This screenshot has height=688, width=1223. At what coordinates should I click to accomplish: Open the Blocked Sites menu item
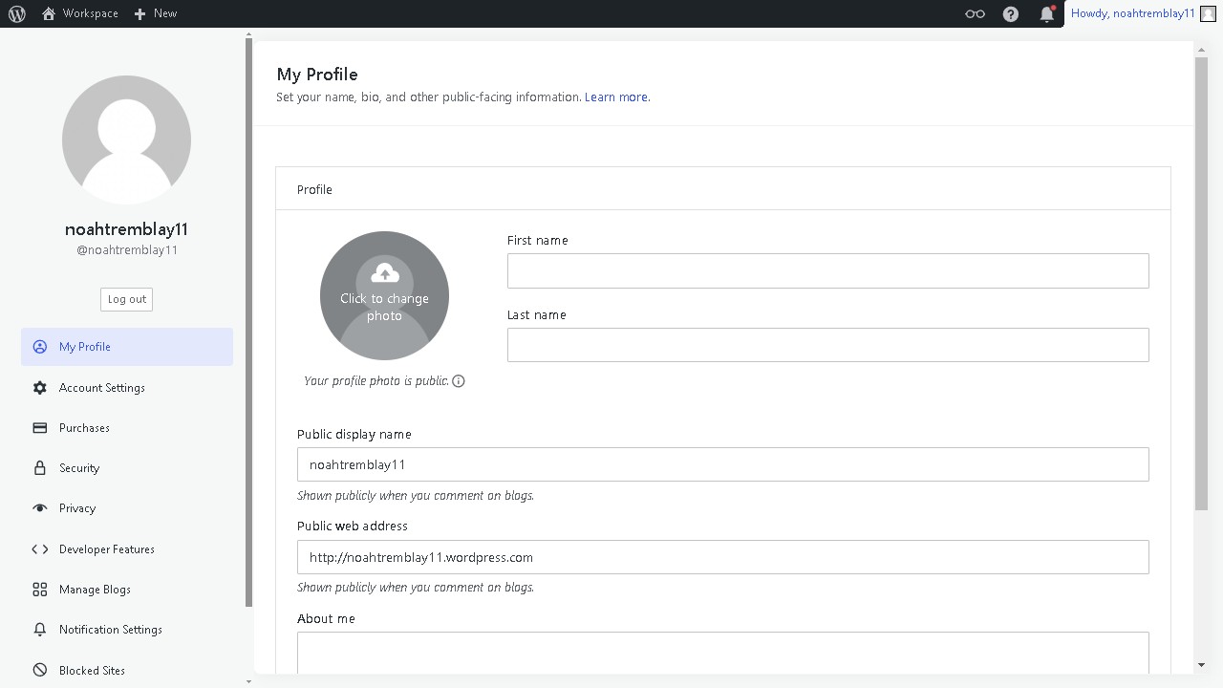click(92, 671)
